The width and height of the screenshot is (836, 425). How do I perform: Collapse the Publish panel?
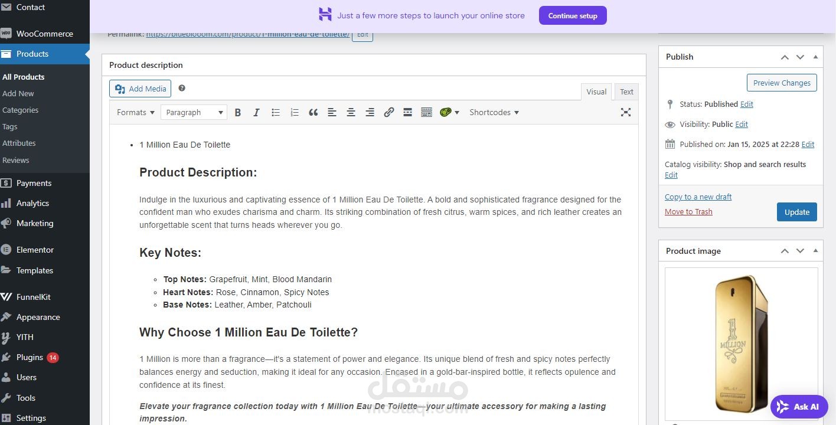815,57
